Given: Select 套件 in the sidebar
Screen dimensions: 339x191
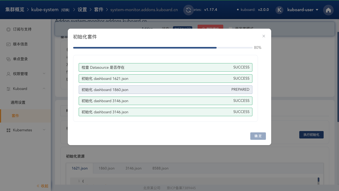Looking at the screenshot, I should (15, 116).
